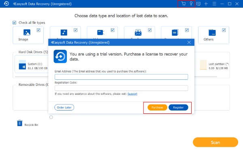This screenshot has width=243, height=153.
Task: Click the Hard Disk Drives (5) heading
Action: [33, 52]
